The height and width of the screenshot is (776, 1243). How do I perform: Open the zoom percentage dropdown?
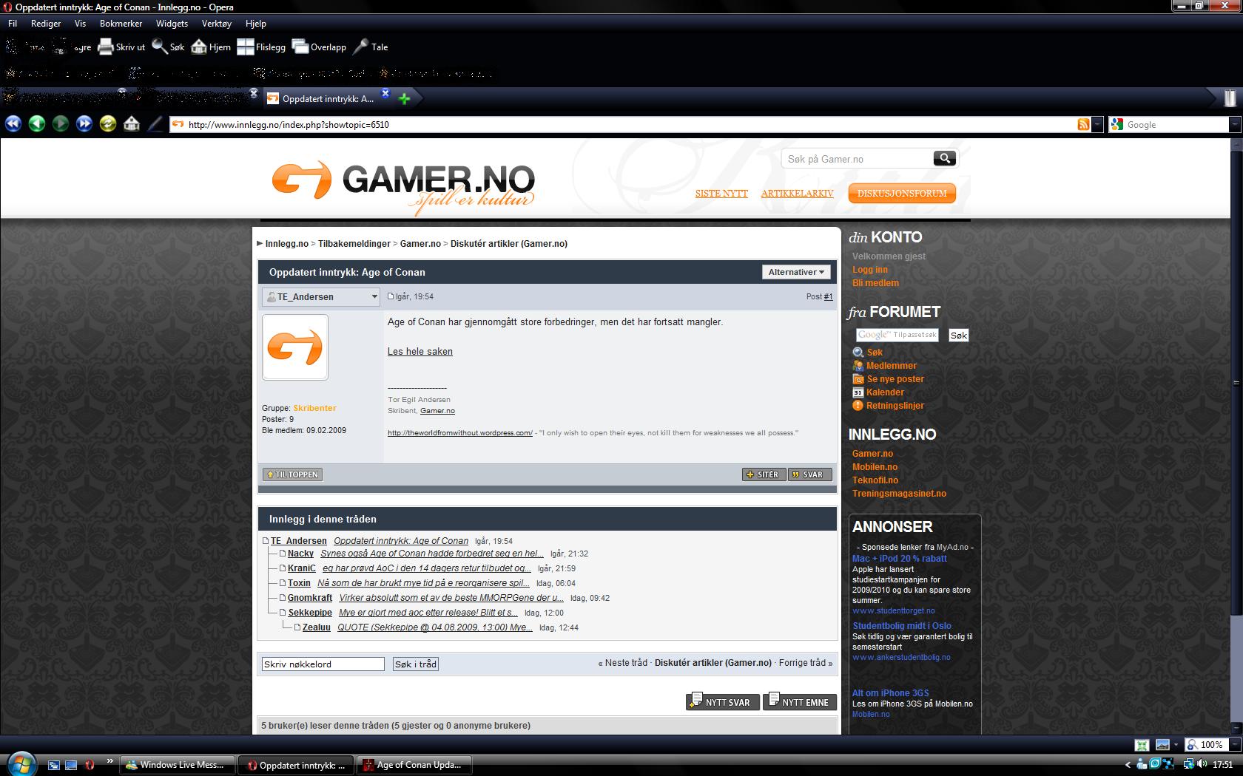1233,744
